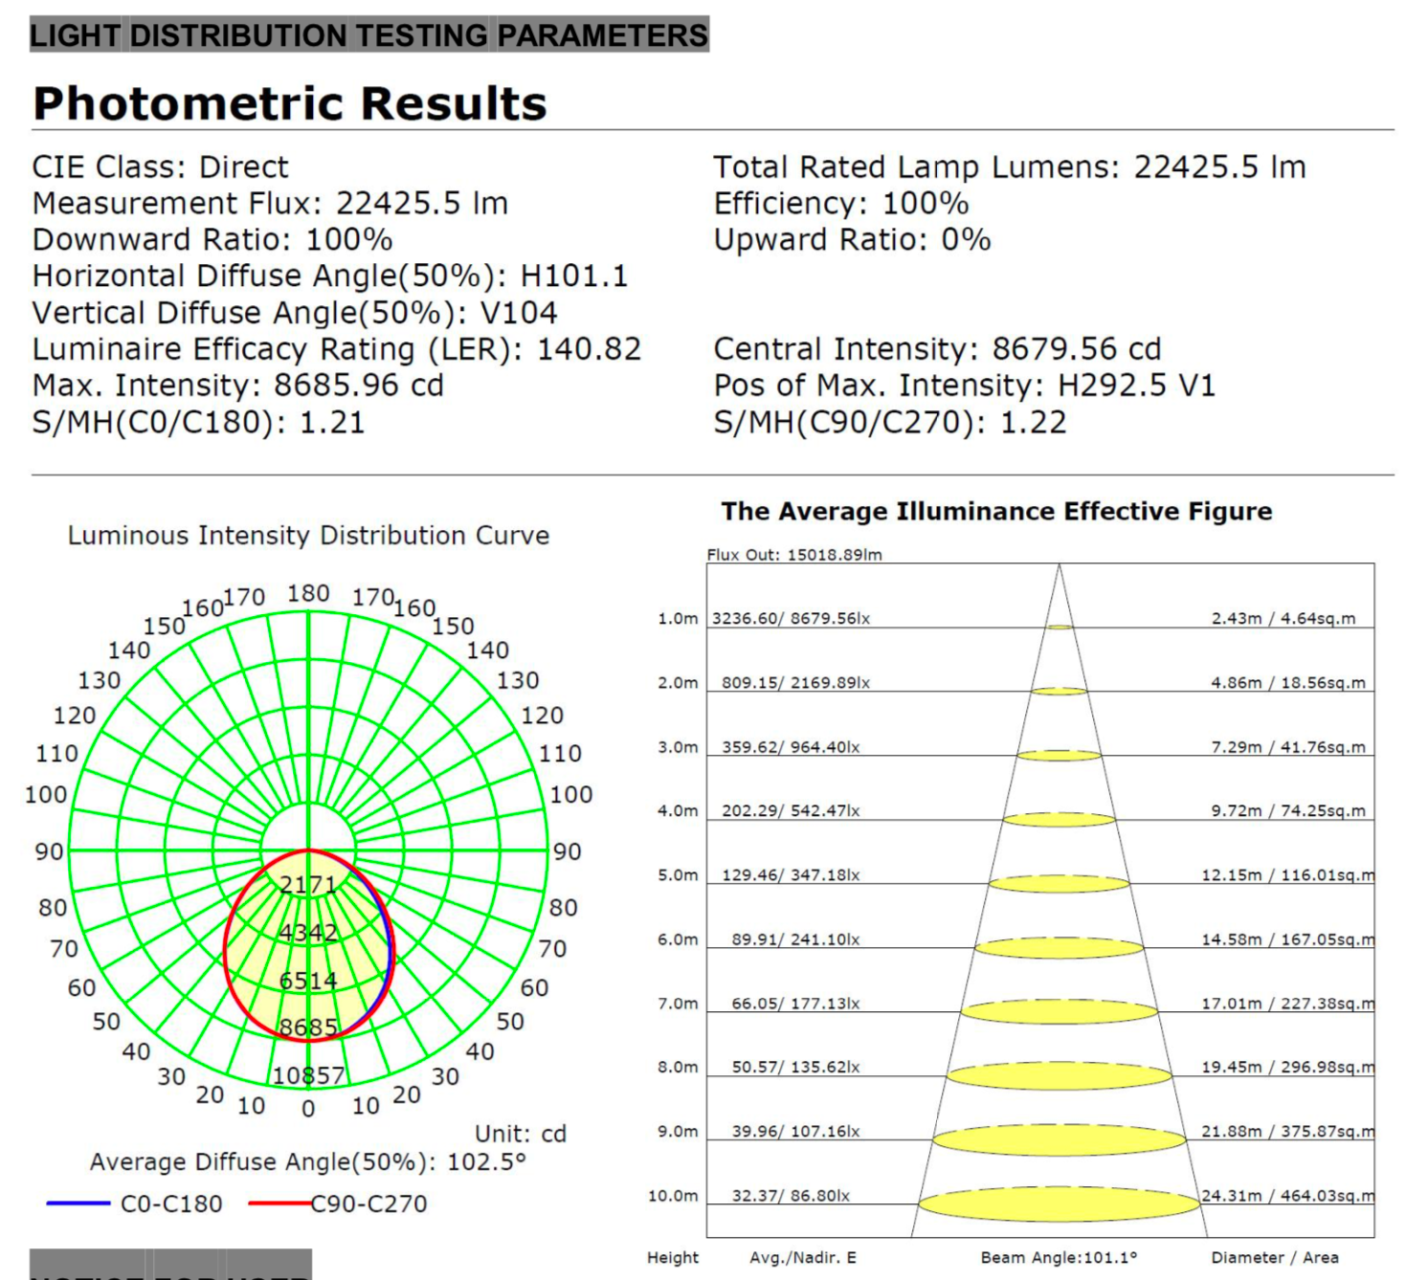Click the 2171 ring label in polar plot
The height and width of the screenshot is (1280, 1428).
308,885
